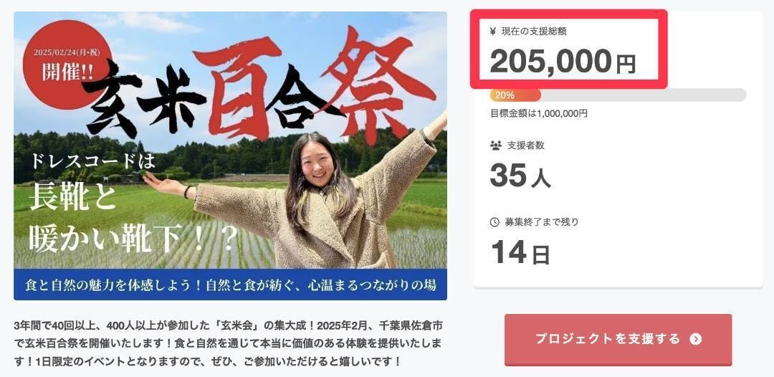Click the 支援者数 label
The height and width of the screenshot is (377, 774).
point(526,145)
